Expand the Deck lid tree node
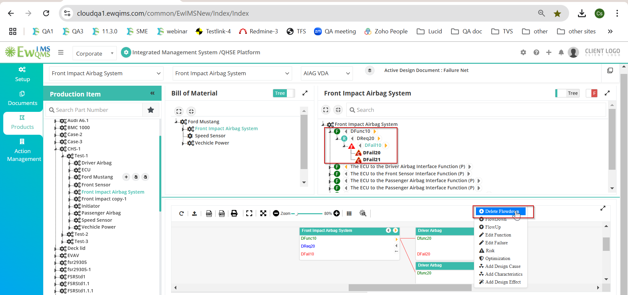Screen dimensions: 628x295 [55, 249]
